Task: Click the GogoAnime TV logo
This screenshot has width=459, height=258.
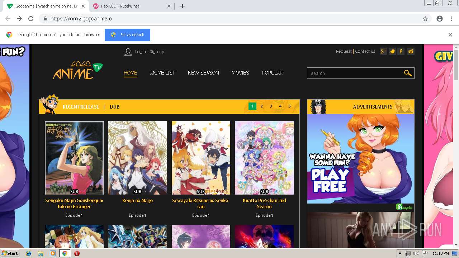Action: 78,70
